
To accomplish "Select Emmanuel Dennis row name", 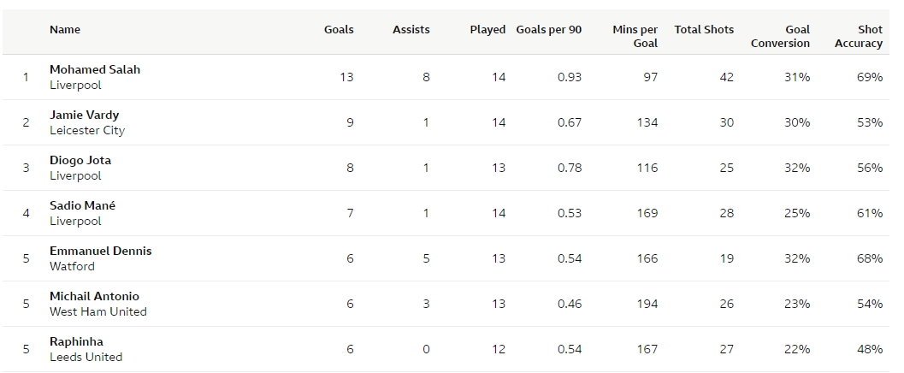I will 100,251.
